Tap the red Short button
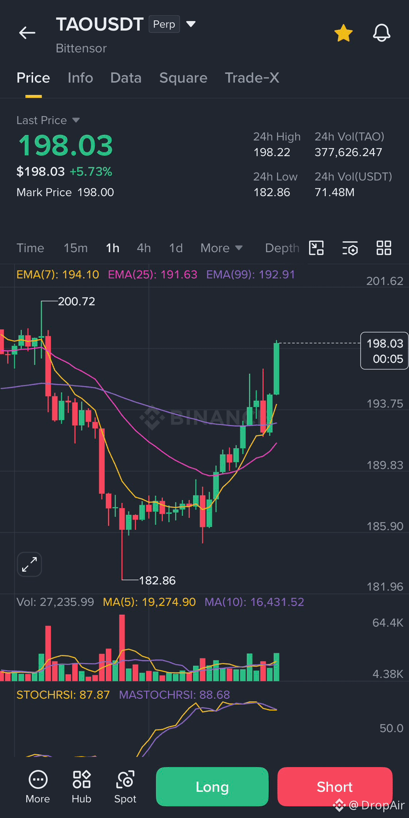 335,786
